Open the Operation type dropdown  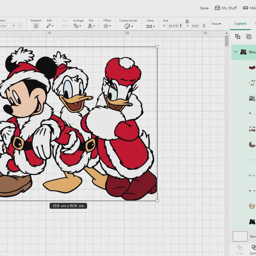[x=7, y=26]
